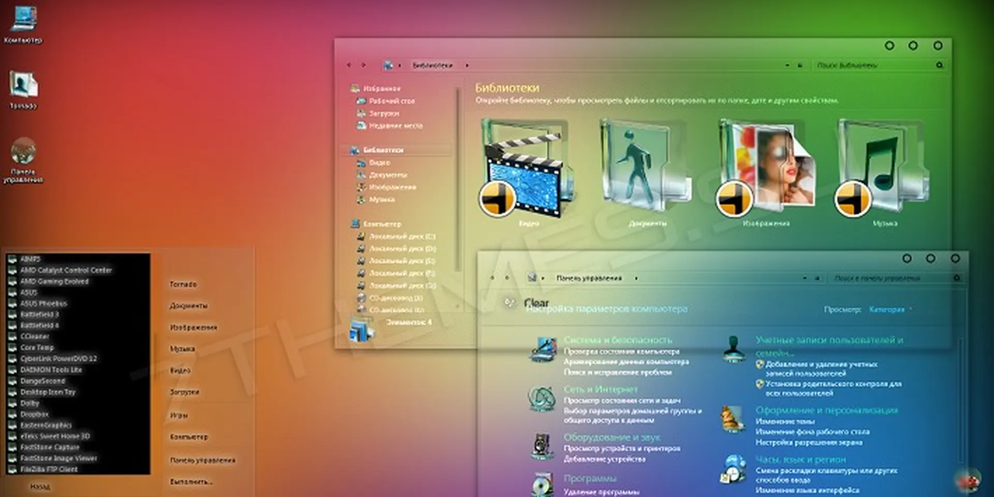The height and width of the screenshot is (497, 994).
Task: Open Панель управления desktop shortcut
Action: tap(23, 160)
